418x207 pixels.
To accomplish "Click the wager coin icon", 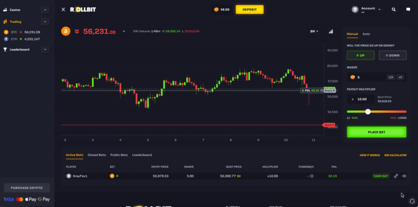I will 352,77.
